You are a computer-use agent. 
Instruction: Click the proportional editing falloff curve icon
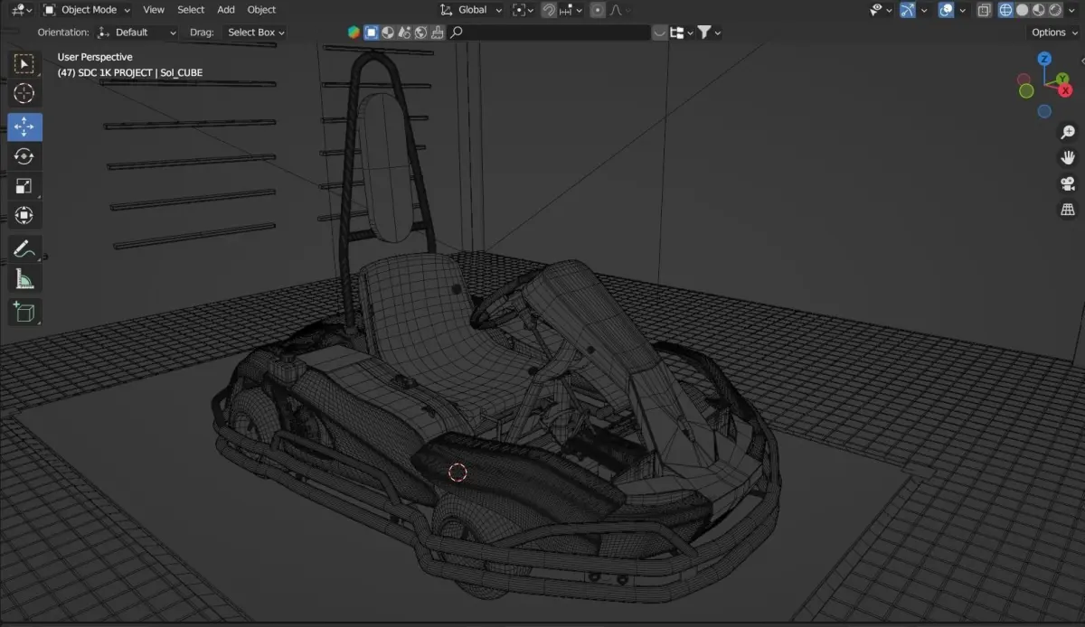click(617, 10)
